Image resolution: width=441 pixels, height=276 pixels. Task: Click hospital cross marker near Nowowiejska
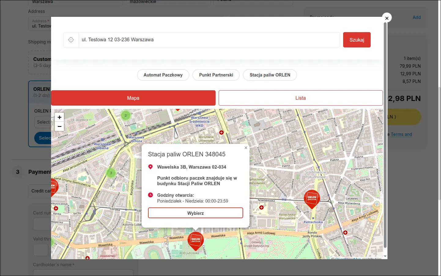click(261, 207)
